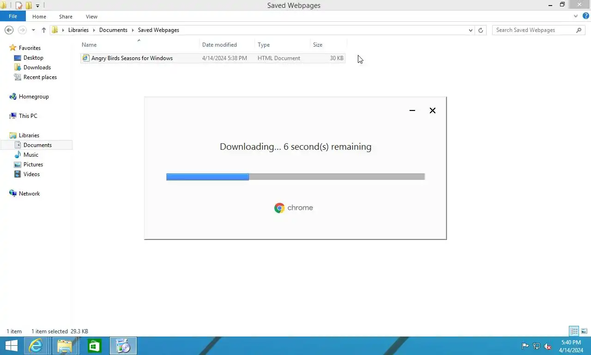This screenshot has width=591, height=355.
Task: Click the Forward navigation arrow
Action: 22,30
